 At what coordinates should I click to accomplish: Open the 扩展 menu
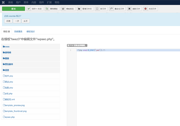click(x=49, y=2)
